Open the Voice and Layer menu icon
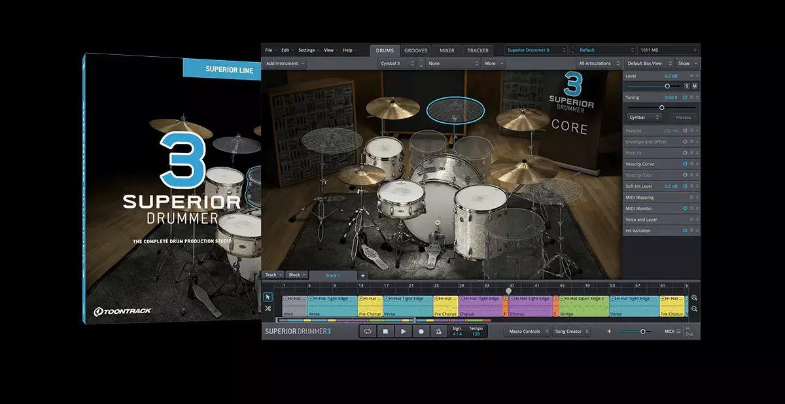The width and height of the screenshot is (785, 404). (691, 220)
